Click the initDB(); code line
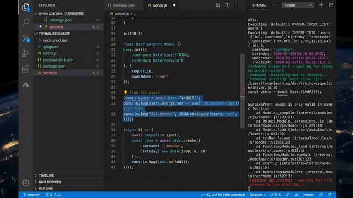353x198 pixels. click(132, 34)
